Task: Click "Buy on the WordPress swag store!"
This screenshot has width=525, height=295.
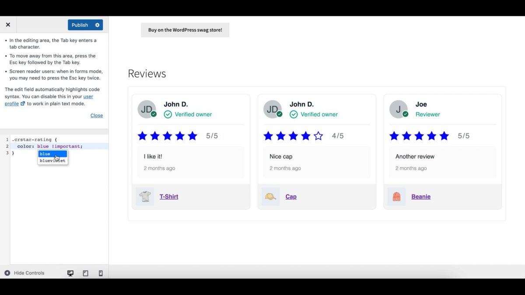Action: [185, 30]
